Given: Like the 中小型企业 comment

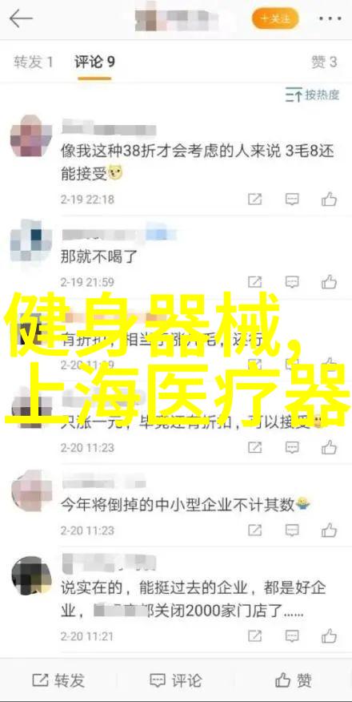Looking at the screenshot, I should [329, 531].
